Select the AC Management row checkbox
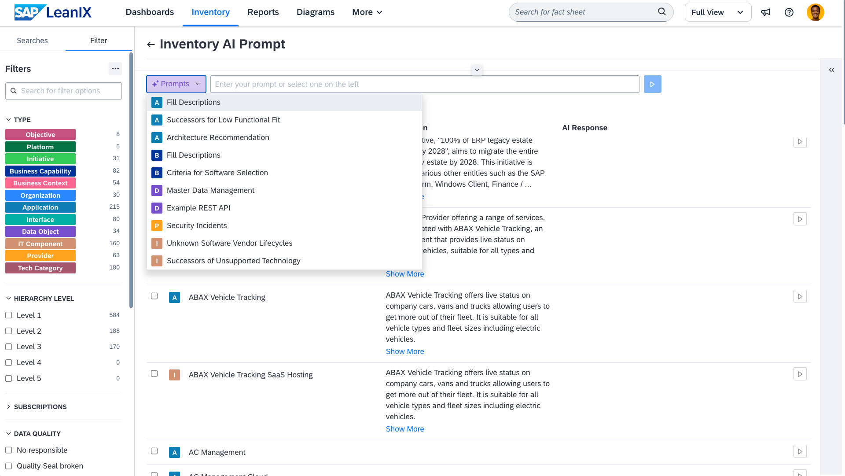The image size is (845, 476). pos(154,451)
